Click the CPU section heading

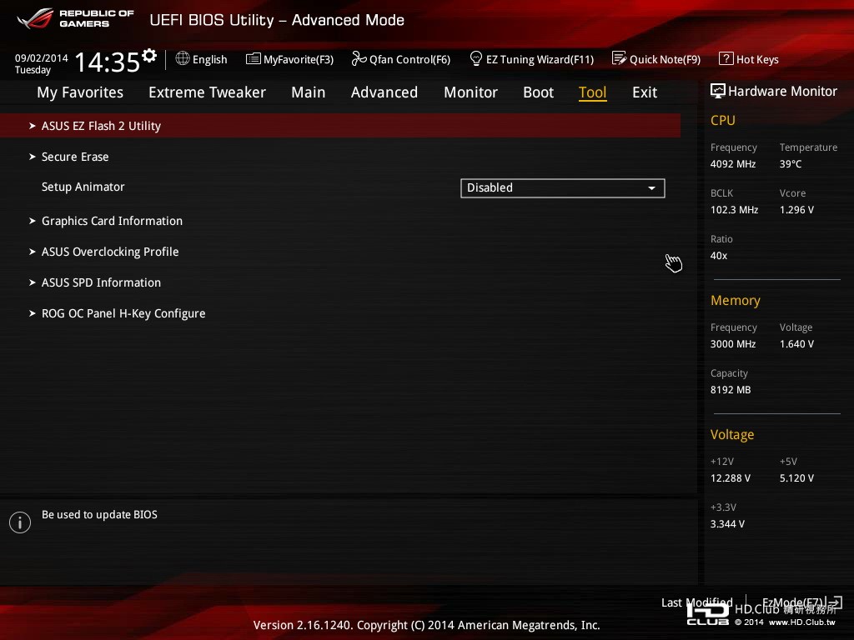point(723,120)
